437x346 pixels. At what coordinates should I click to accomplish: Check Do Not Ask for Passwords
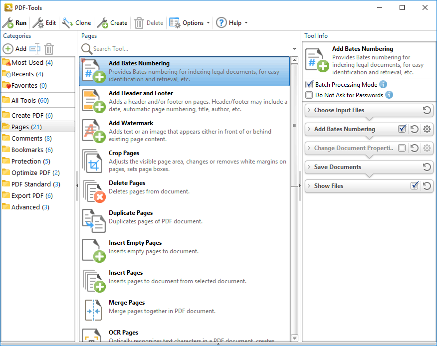[308, 95]
